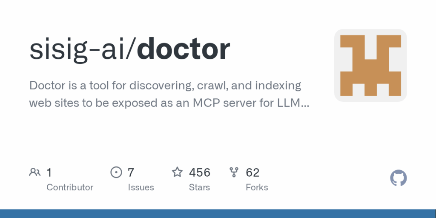Click the issues circle-dot icon
The height and width of the screenshot is (218, 436).
point(116,172)
